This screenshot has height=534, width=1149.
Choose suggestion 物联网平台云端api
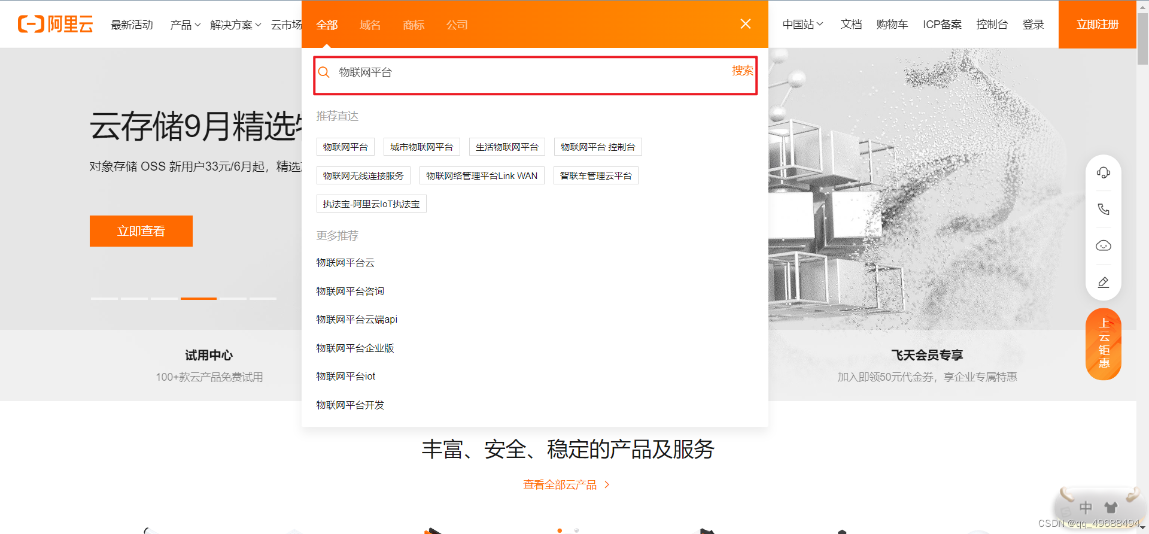(x=357, y=320)
